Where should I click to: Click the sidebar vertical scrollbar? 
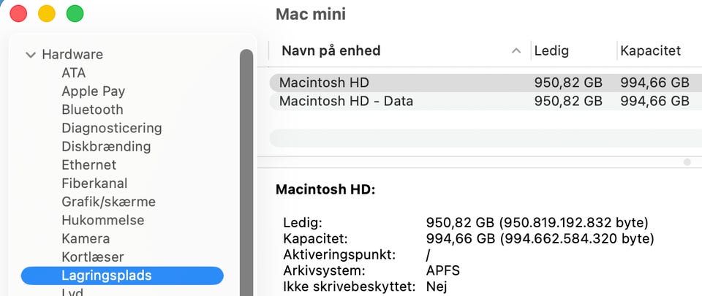click(x=246, y=168)
